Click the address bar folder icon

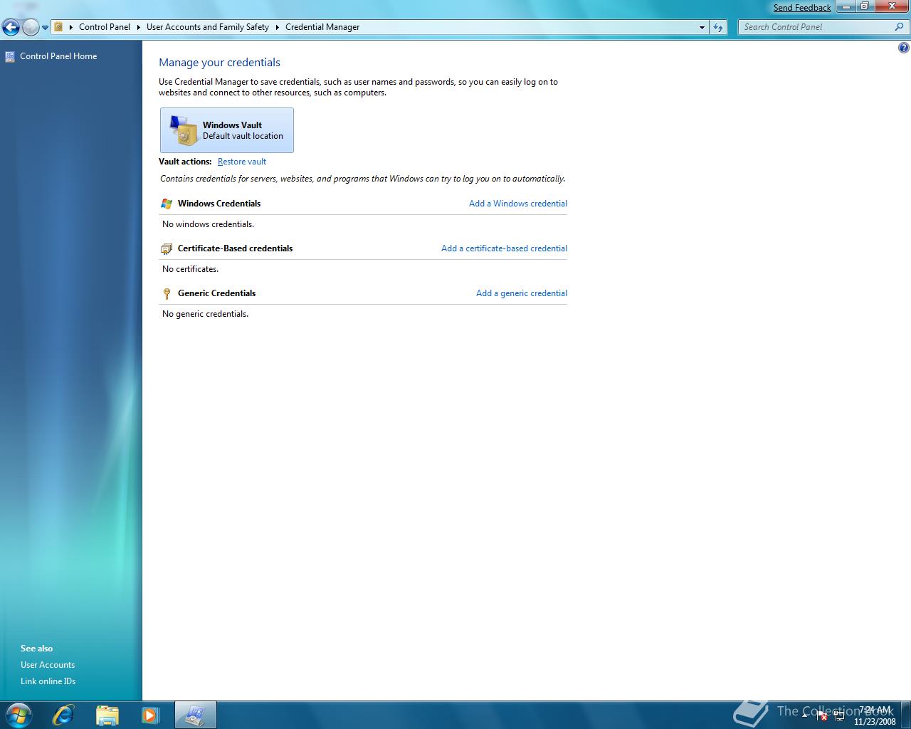[59, 27]
